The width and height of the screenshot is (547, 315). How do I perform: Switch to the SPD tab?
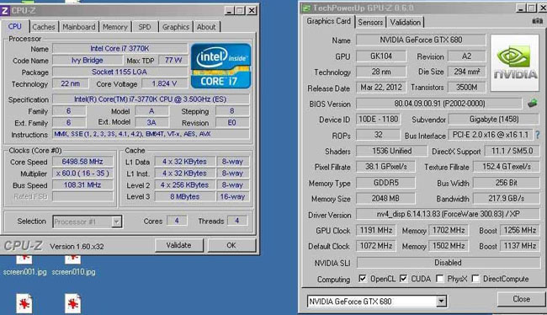[x=145, y=27]
